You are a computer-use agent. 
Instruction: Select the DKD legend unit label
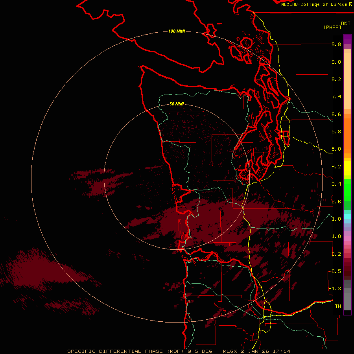click(x=346, y=24)
